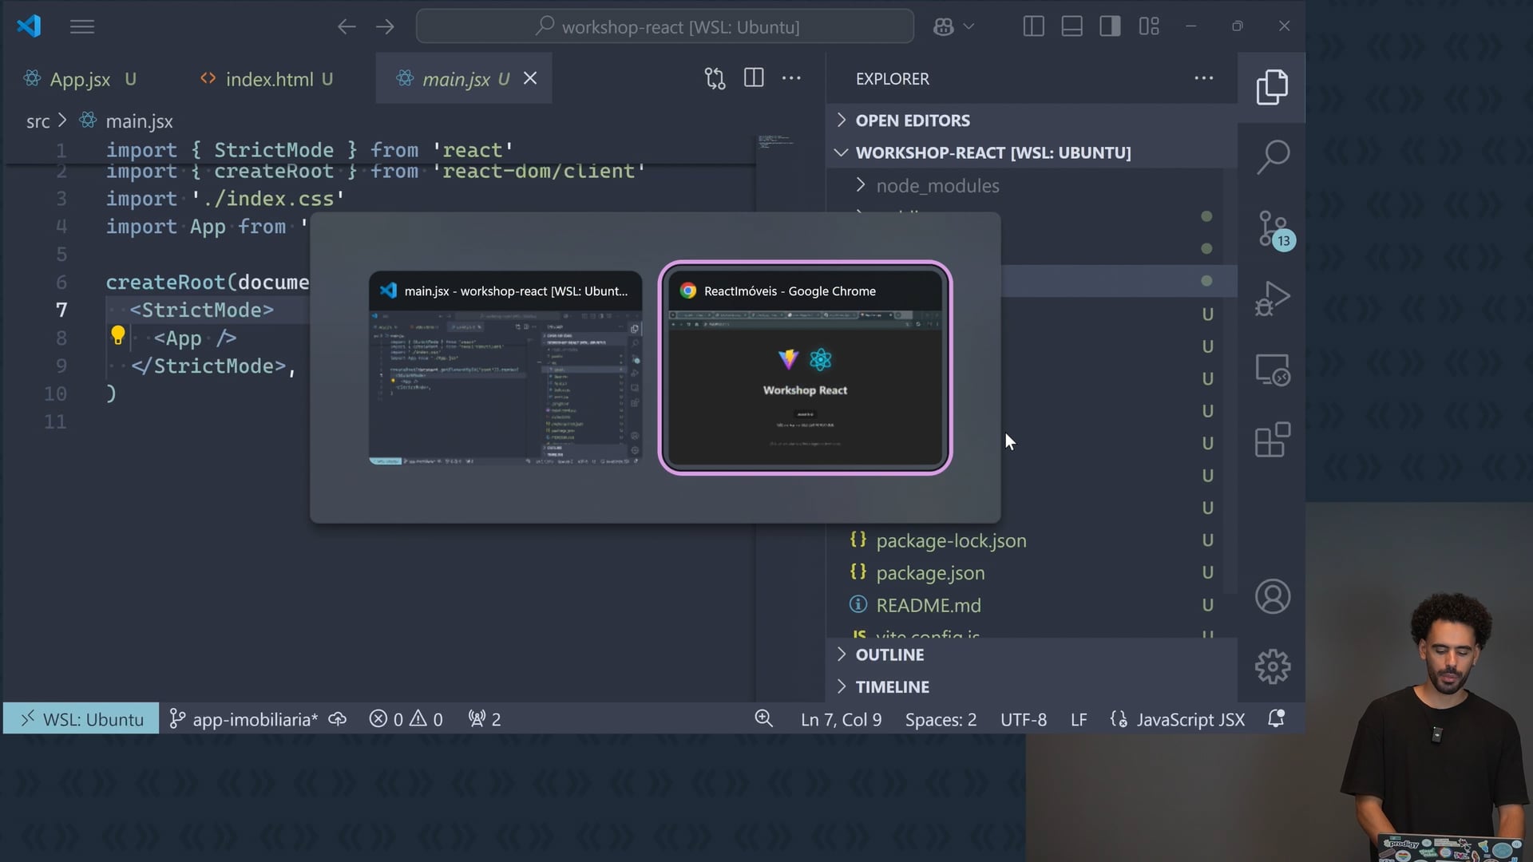Viewport: 1533px width, 862px height.
Task: Expand the OUTLINE section
Action: pos(889,654)
